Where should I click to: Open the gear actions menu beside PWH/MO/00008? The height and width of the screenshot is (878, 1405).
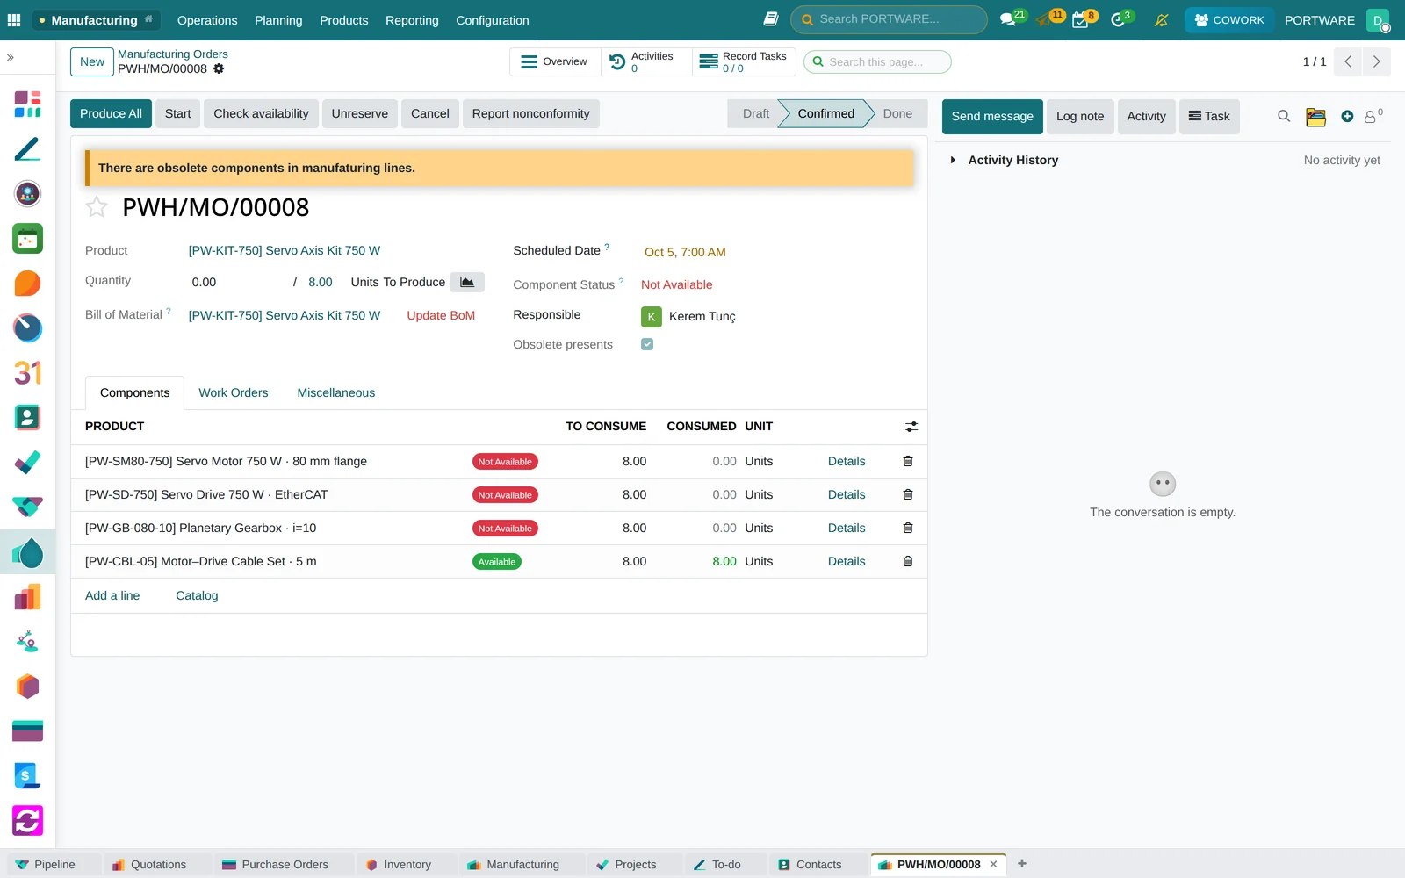tap(219, 68)
